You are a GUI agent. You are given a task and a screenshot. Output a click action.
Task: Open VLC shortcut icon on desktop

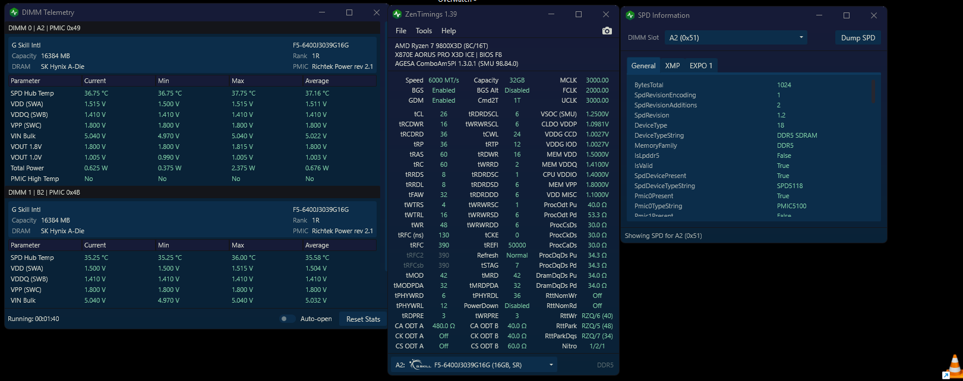pyautogui.click(x=953, y=367)
